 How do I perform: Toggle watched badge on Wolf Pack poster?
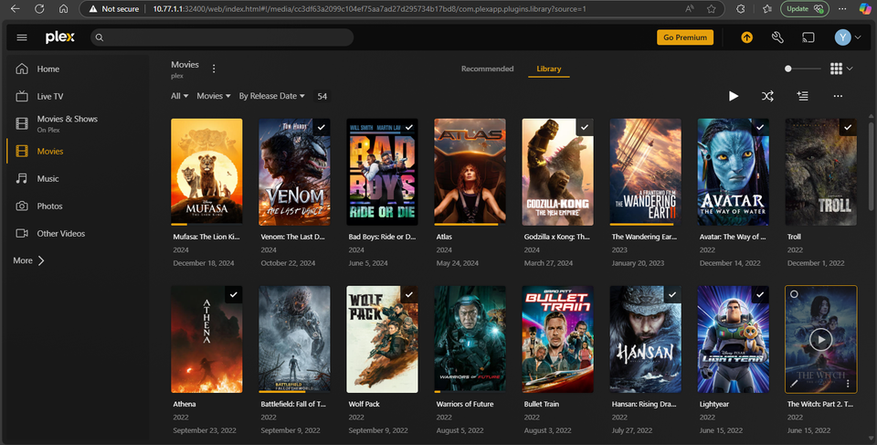409,294
